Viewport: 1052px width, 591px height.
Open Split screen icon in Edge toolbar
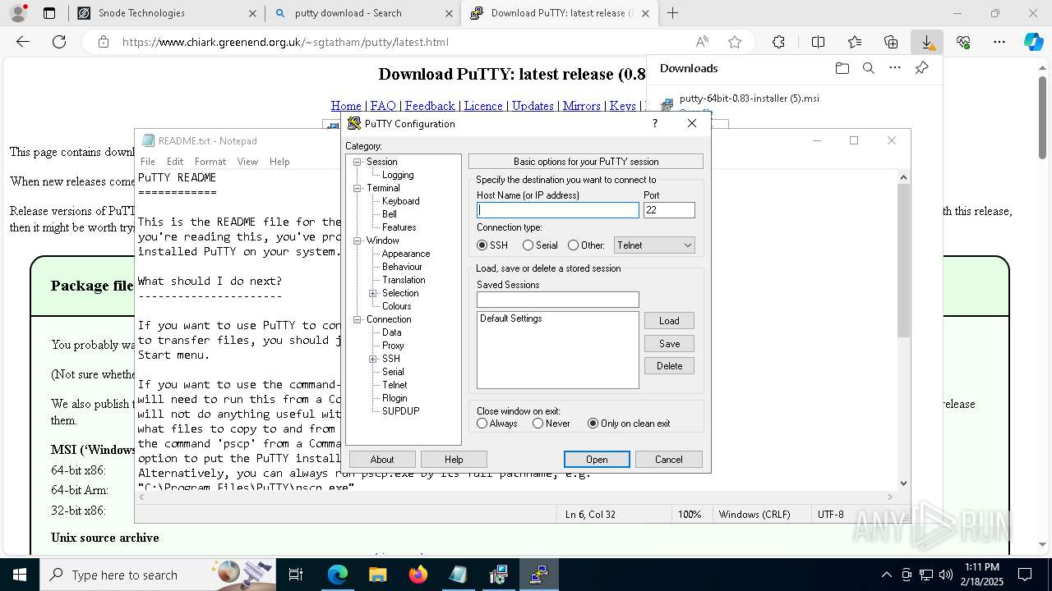[x=818, y=42]
